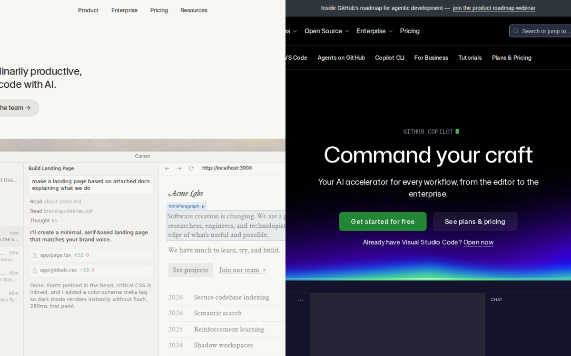This screenshot has width=571, height=356.
Task: Click the localhost:3000 address field
Action: click(x=227, y=168)
